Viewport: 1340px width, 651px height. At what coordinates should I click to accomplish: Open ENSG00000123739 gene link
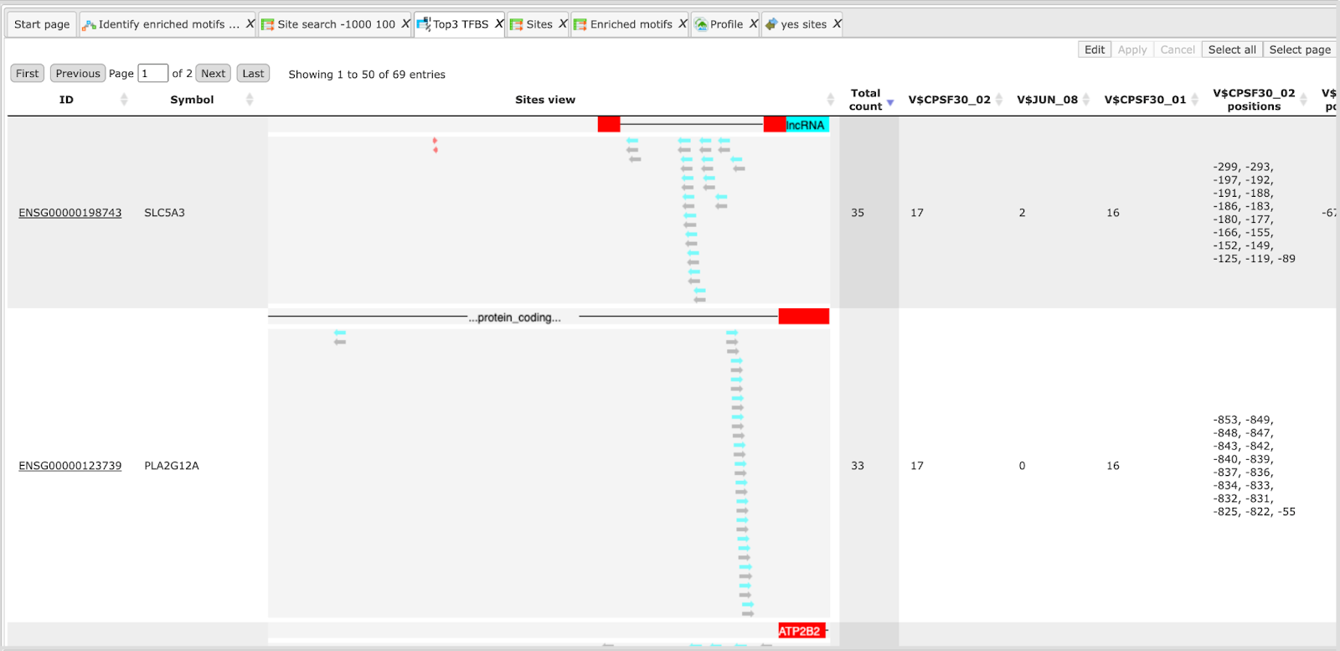70,466
